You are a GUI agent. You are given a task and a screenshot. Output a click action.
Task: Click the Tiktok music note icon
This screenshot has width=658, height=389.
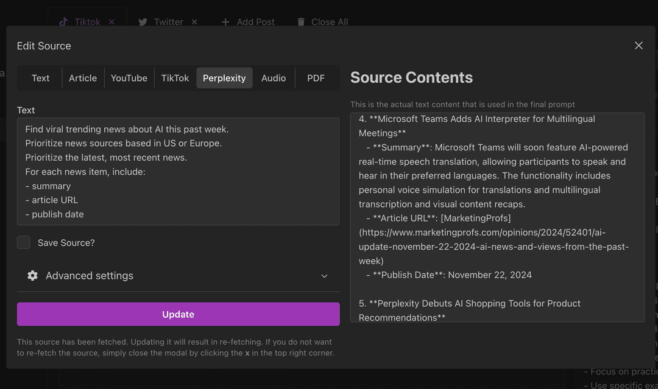pyautogui.click(x=64, y=21)
